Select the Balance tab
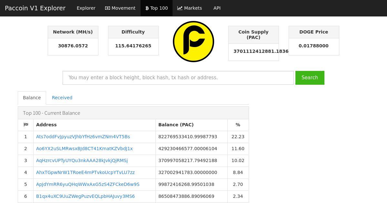This screenshot has height=203, width=387. coord(32,98)
